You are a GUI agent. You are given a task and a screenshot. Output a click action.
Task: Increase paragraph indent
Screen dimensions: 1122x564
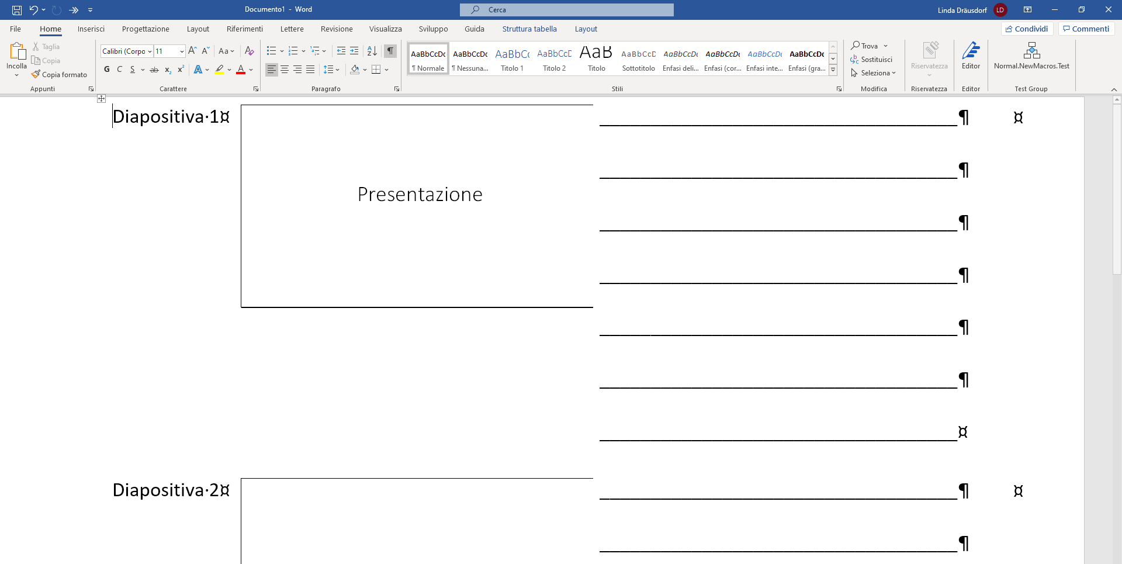354,51
